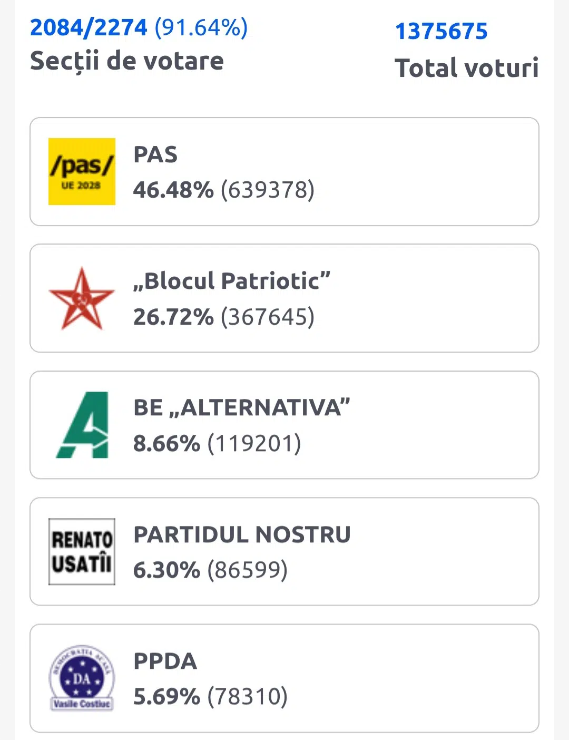Image resolution: width=569 pixels, height=740 pixels.
Task: Select the „Blocul Patriotic” party name
Action: click(232, 280)
